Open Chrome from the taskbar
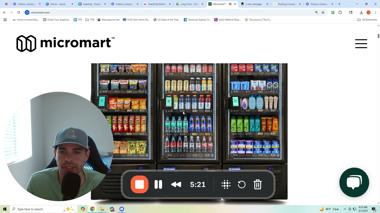This screenshot has height=213, width=380. (93, 209)
